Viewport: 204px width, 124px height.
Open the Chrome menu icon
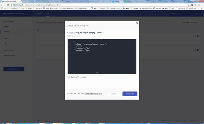point(202,5)
